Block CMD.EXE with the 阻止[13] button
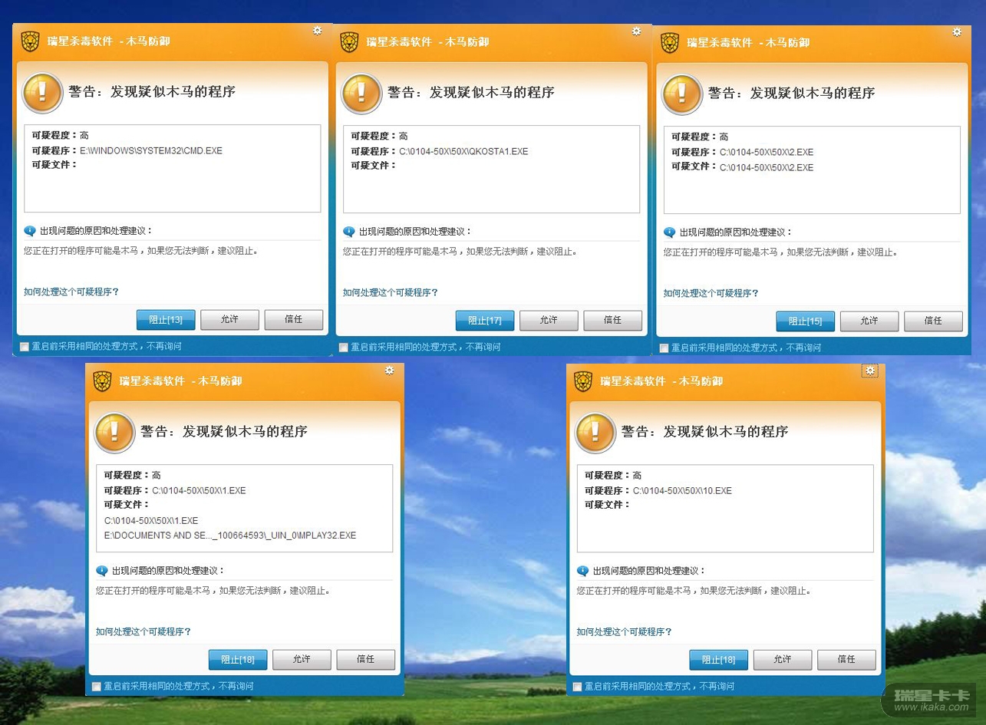The image size is (986, 725). 166,319
